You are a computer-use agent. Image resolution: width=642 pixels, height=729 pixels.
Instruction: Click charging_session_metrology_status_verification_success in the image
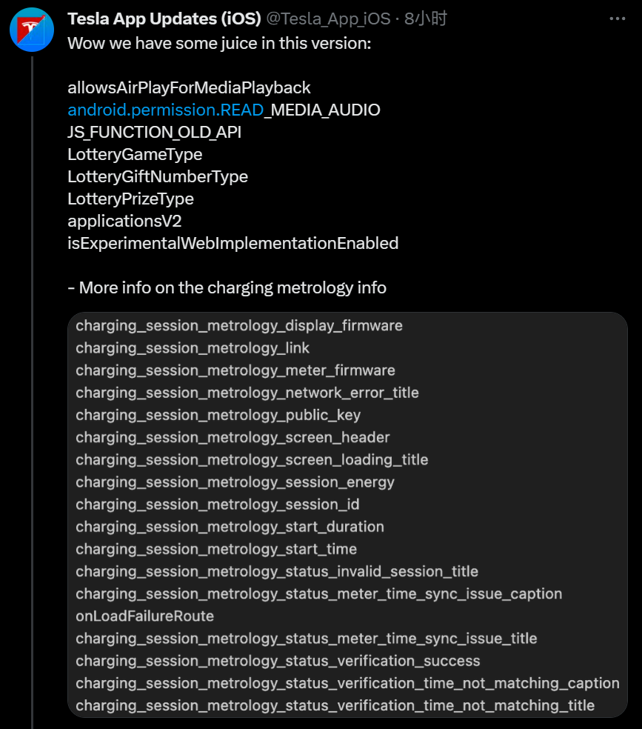(278, 661)
